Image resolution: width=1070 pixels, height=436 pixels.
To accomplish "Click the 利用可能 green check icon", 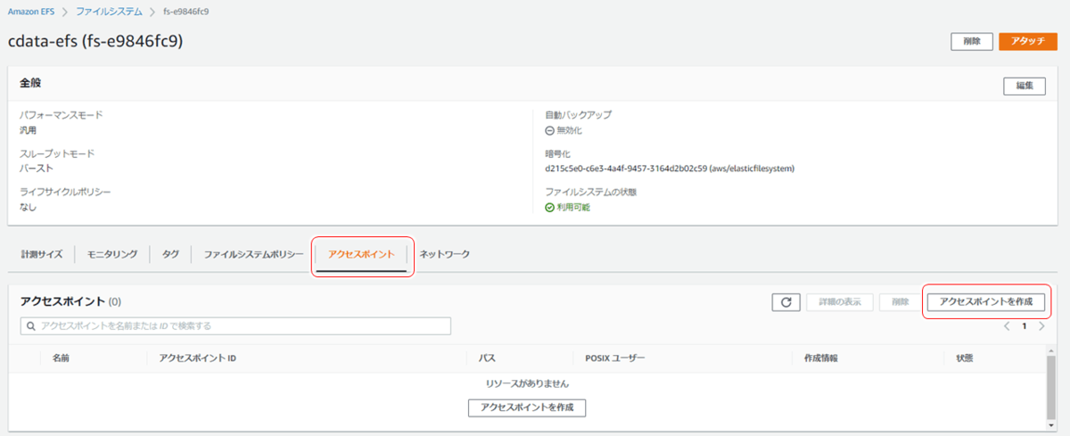I will (x=549, y=207).
